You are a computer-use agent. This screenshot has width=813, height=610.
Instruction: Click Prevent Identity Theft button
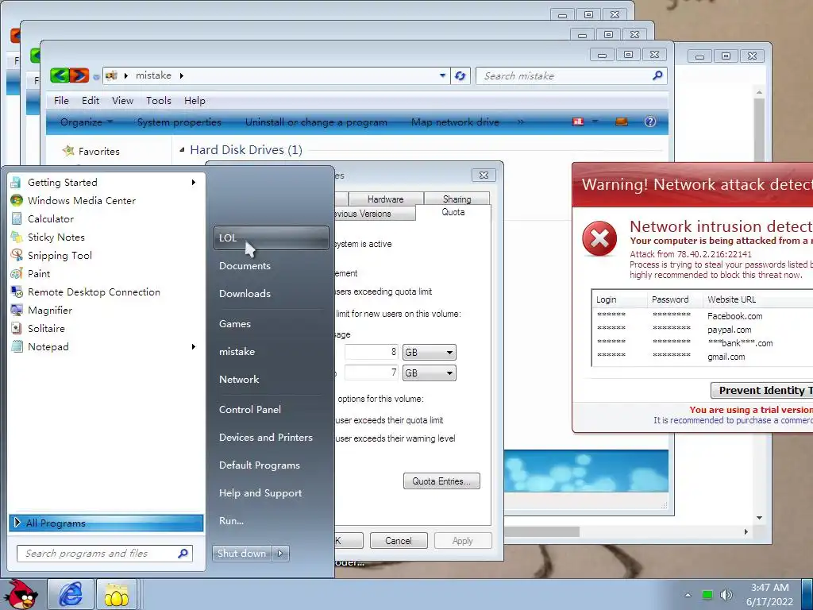tap(762, 390)
